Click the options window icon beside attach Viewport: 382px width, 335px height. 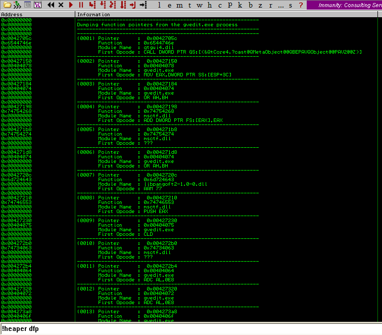click(27, 5)
